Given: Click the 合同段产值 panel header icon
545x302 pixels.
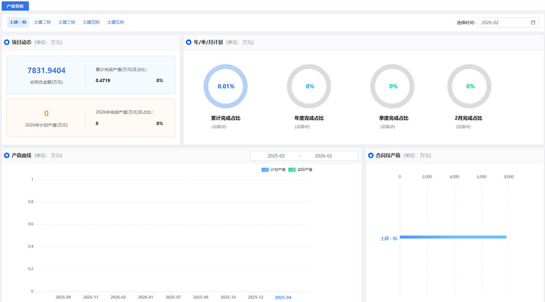Looking at the screenshot, I should point(371,155).
